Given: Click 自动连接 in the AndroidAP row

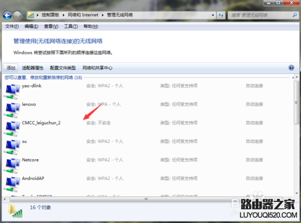Looking at the screenshot, I should click(x=255, y=178).
